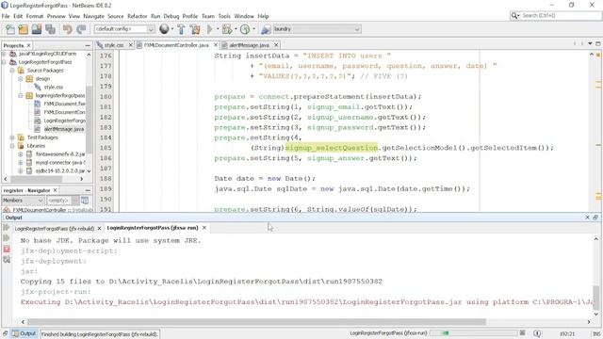Click the Undo arrow icon
This screenshot has height=339, width=603.
coord(67,29)
